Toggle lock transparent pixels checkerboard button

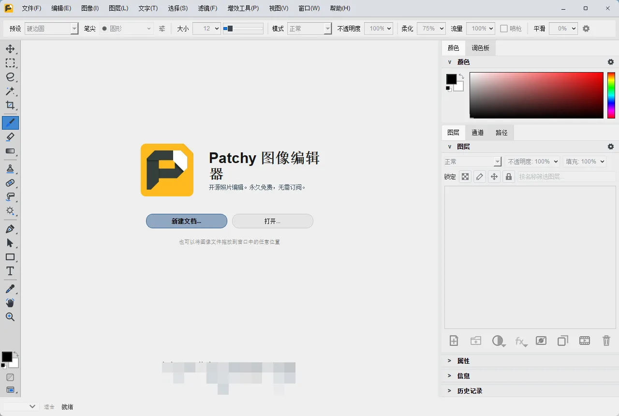(465, 177)
